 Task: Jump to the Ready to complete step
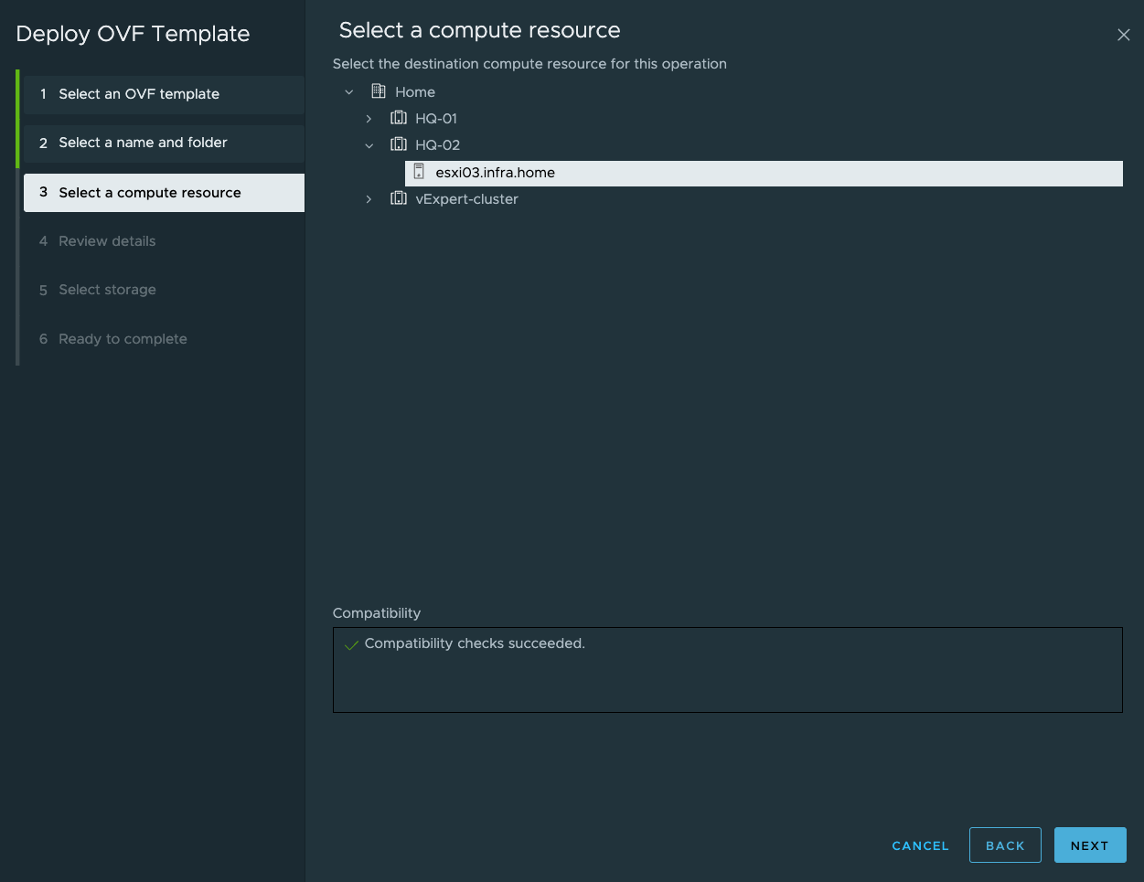click(122, 338)
